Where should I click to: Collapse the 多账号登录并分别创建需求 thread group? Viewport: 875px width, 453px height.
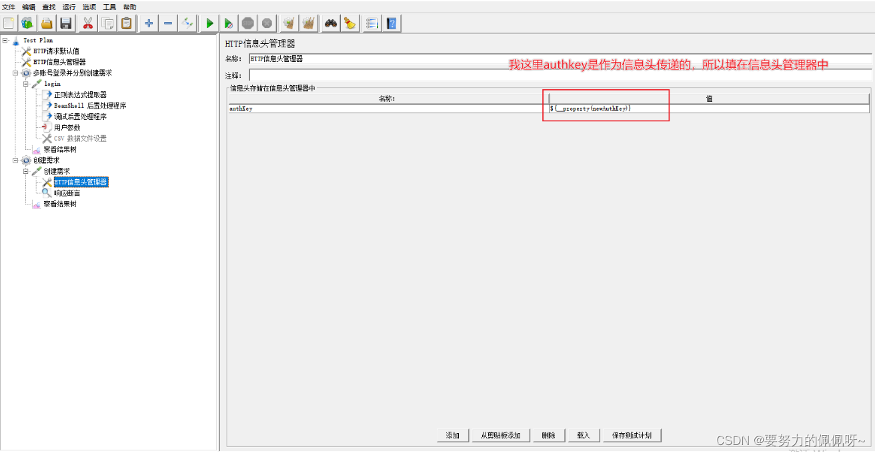pos(15,73)
